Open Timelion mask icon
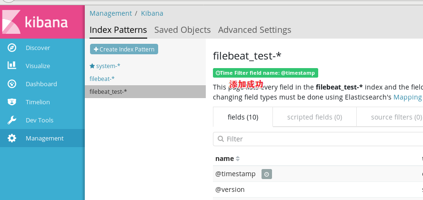 [12, 102]
